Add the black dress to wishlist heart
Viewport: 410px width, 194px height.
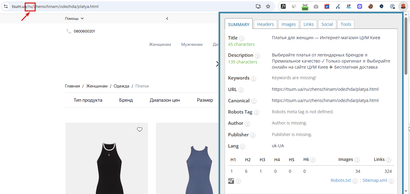pos(139,129)
